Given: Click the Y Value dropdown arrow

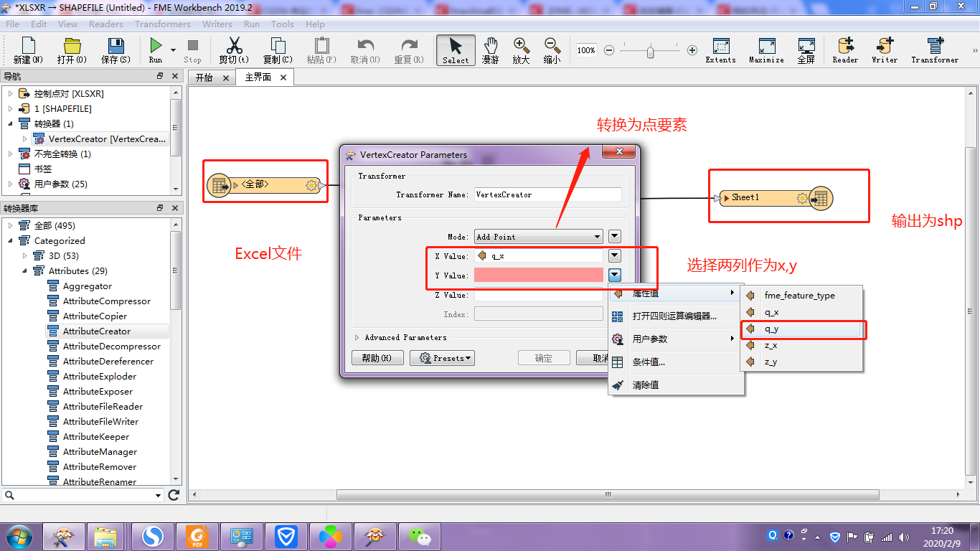Looking at the screenshot, I should [614, 275].
